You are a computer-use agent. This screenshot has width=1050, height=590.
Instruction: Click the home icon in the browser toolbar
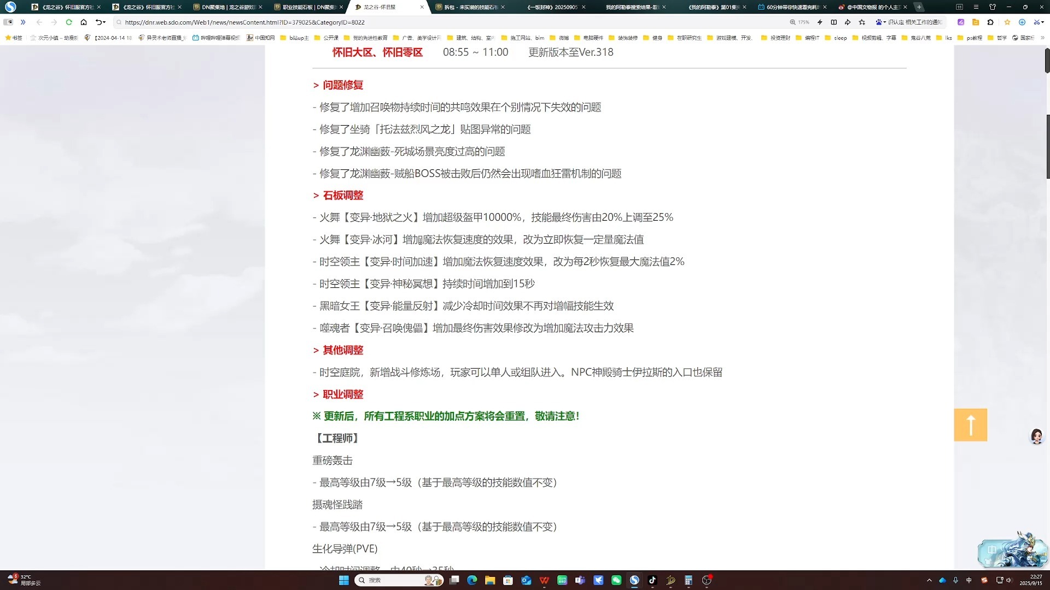(84, 22)
